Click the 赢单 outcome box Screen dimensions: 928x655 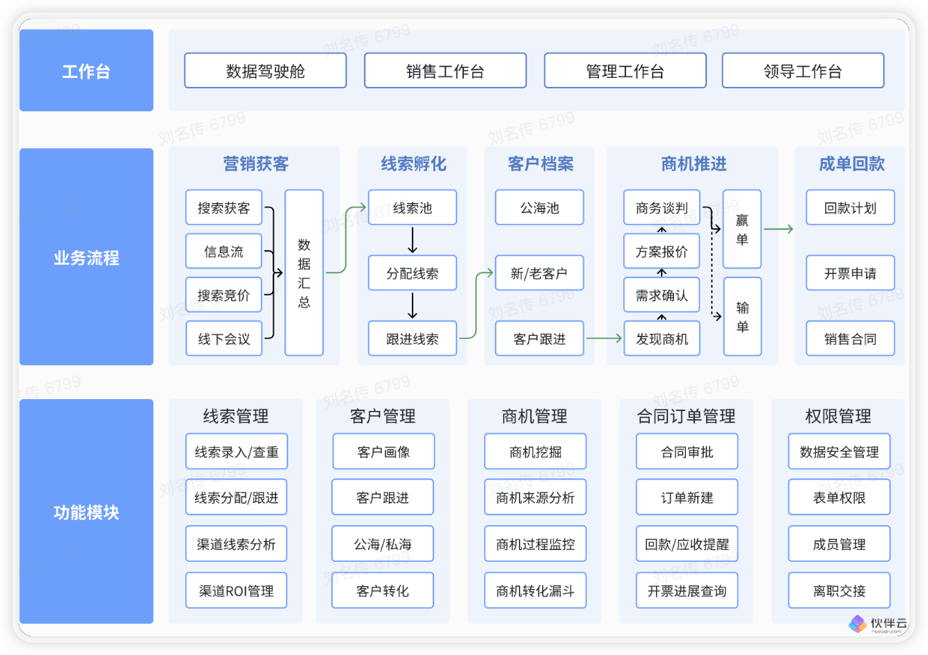(742, 229)
